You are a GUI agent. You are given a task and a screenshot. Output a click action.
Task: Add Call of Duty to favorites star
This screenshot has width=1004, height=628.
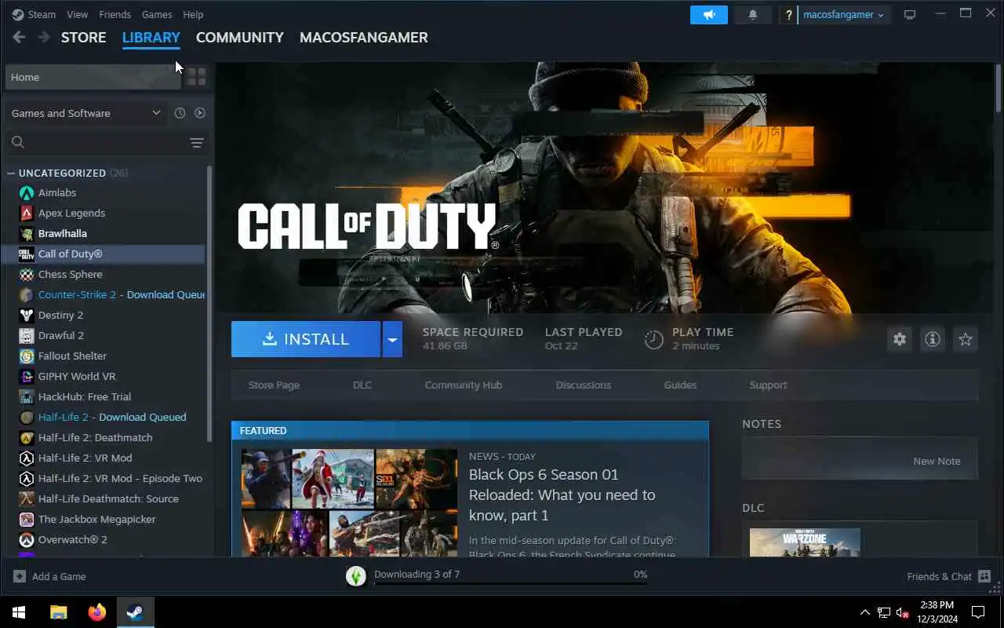[966, 339]
